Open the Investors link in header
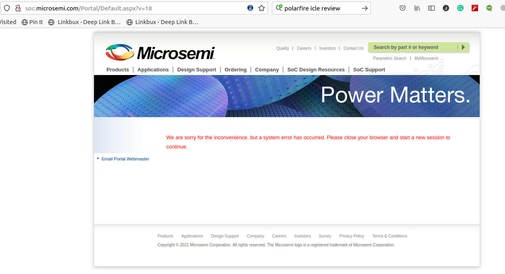 (x=327, y=48)
